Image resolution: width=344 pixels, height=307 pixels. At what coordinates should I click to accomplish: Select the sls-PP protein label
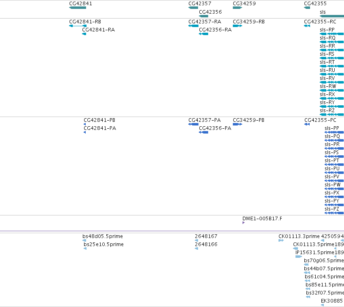332,128
